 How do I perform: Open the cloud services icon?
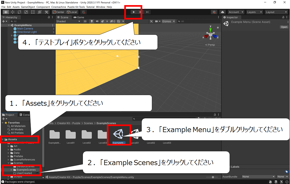pyautogui.click(x=222, y=12)
